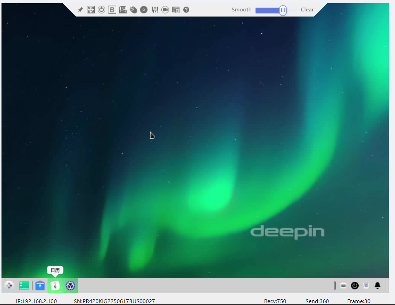This screenshot has height=305, width=395.
Task: Open the deepin launcher in the dock
Action: coord(9,285)
